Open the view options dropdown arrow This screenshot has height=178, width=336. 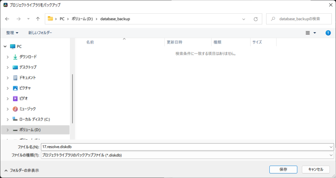pos(315,33)
